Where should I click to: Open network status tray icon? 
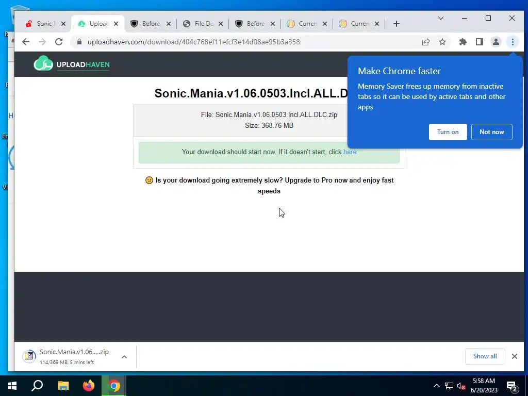coord(449,386)
